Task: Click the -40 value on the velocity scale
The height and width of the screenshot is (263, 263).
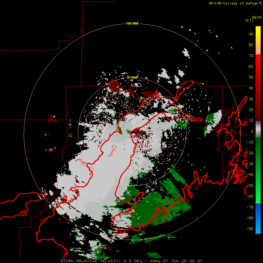Action: (x=250, y=175)
